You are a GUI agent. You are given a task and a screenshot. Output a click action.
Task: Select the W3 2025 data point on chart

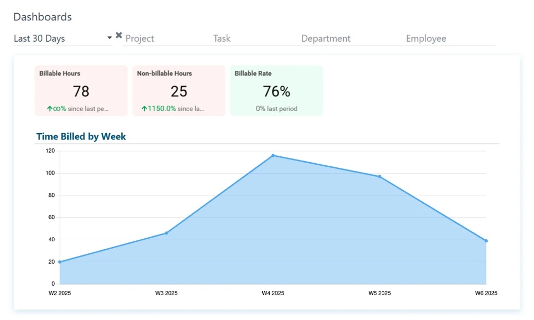(166, 233)
